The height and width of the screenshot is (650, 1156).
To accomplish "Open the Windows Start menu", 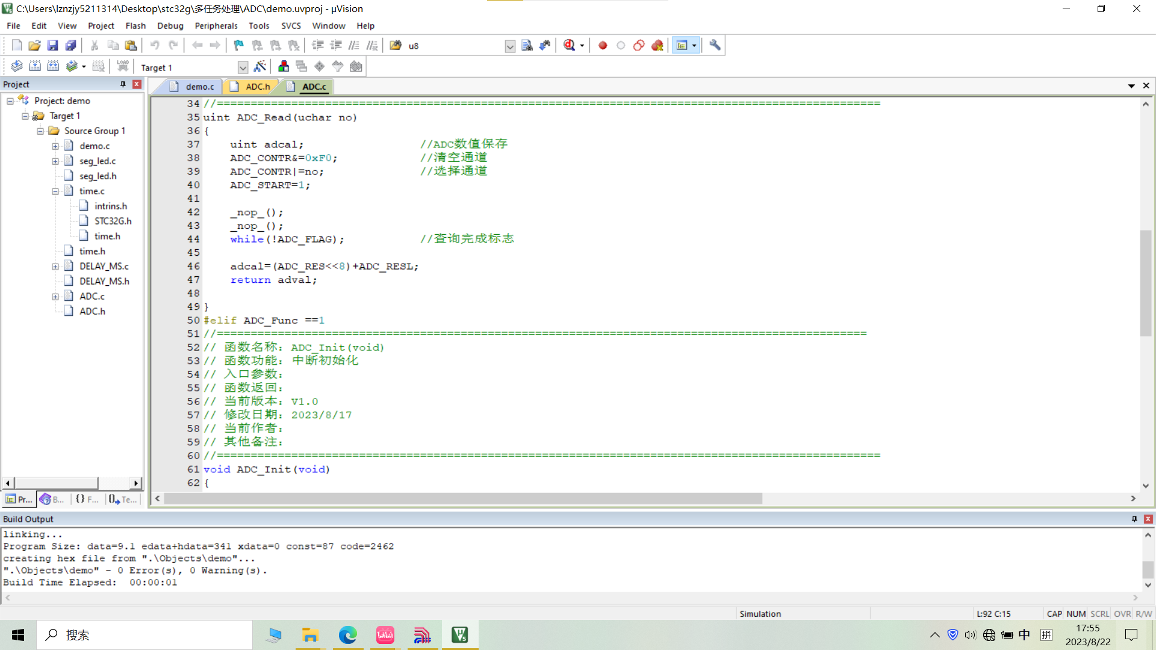I will (x=18, y=635).
